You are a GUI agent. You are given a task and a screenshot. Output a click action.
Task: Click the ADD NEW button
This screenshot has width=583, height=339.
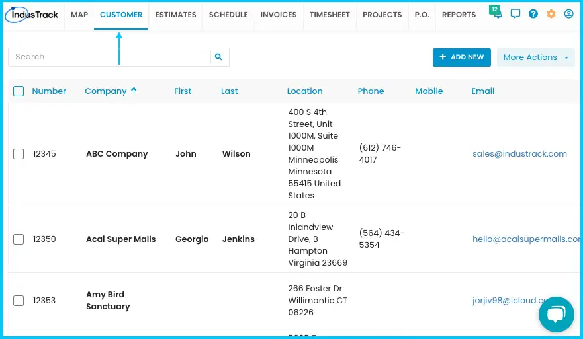pos(462,57)
